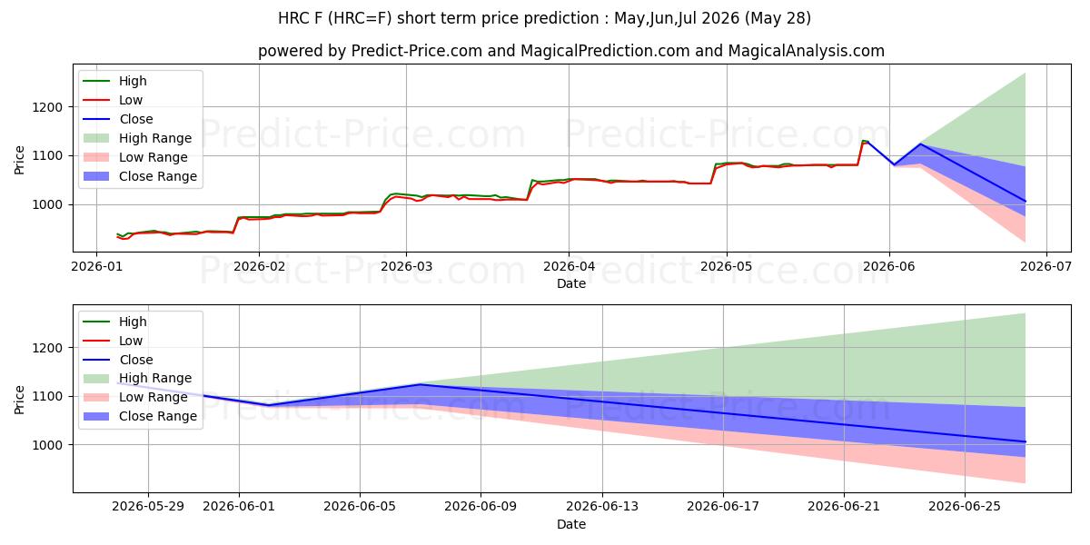The image size is (1090, 545).
Task: Select the blue Close Range swatch in top legend
Action: coord(97,176)
